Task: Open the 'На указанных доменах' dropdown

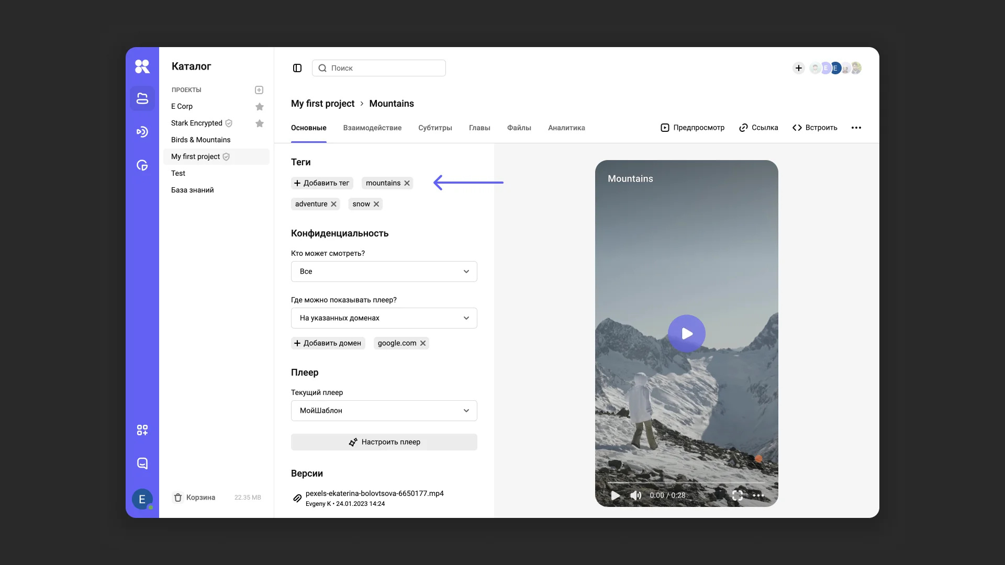Action: click(384, 318)
